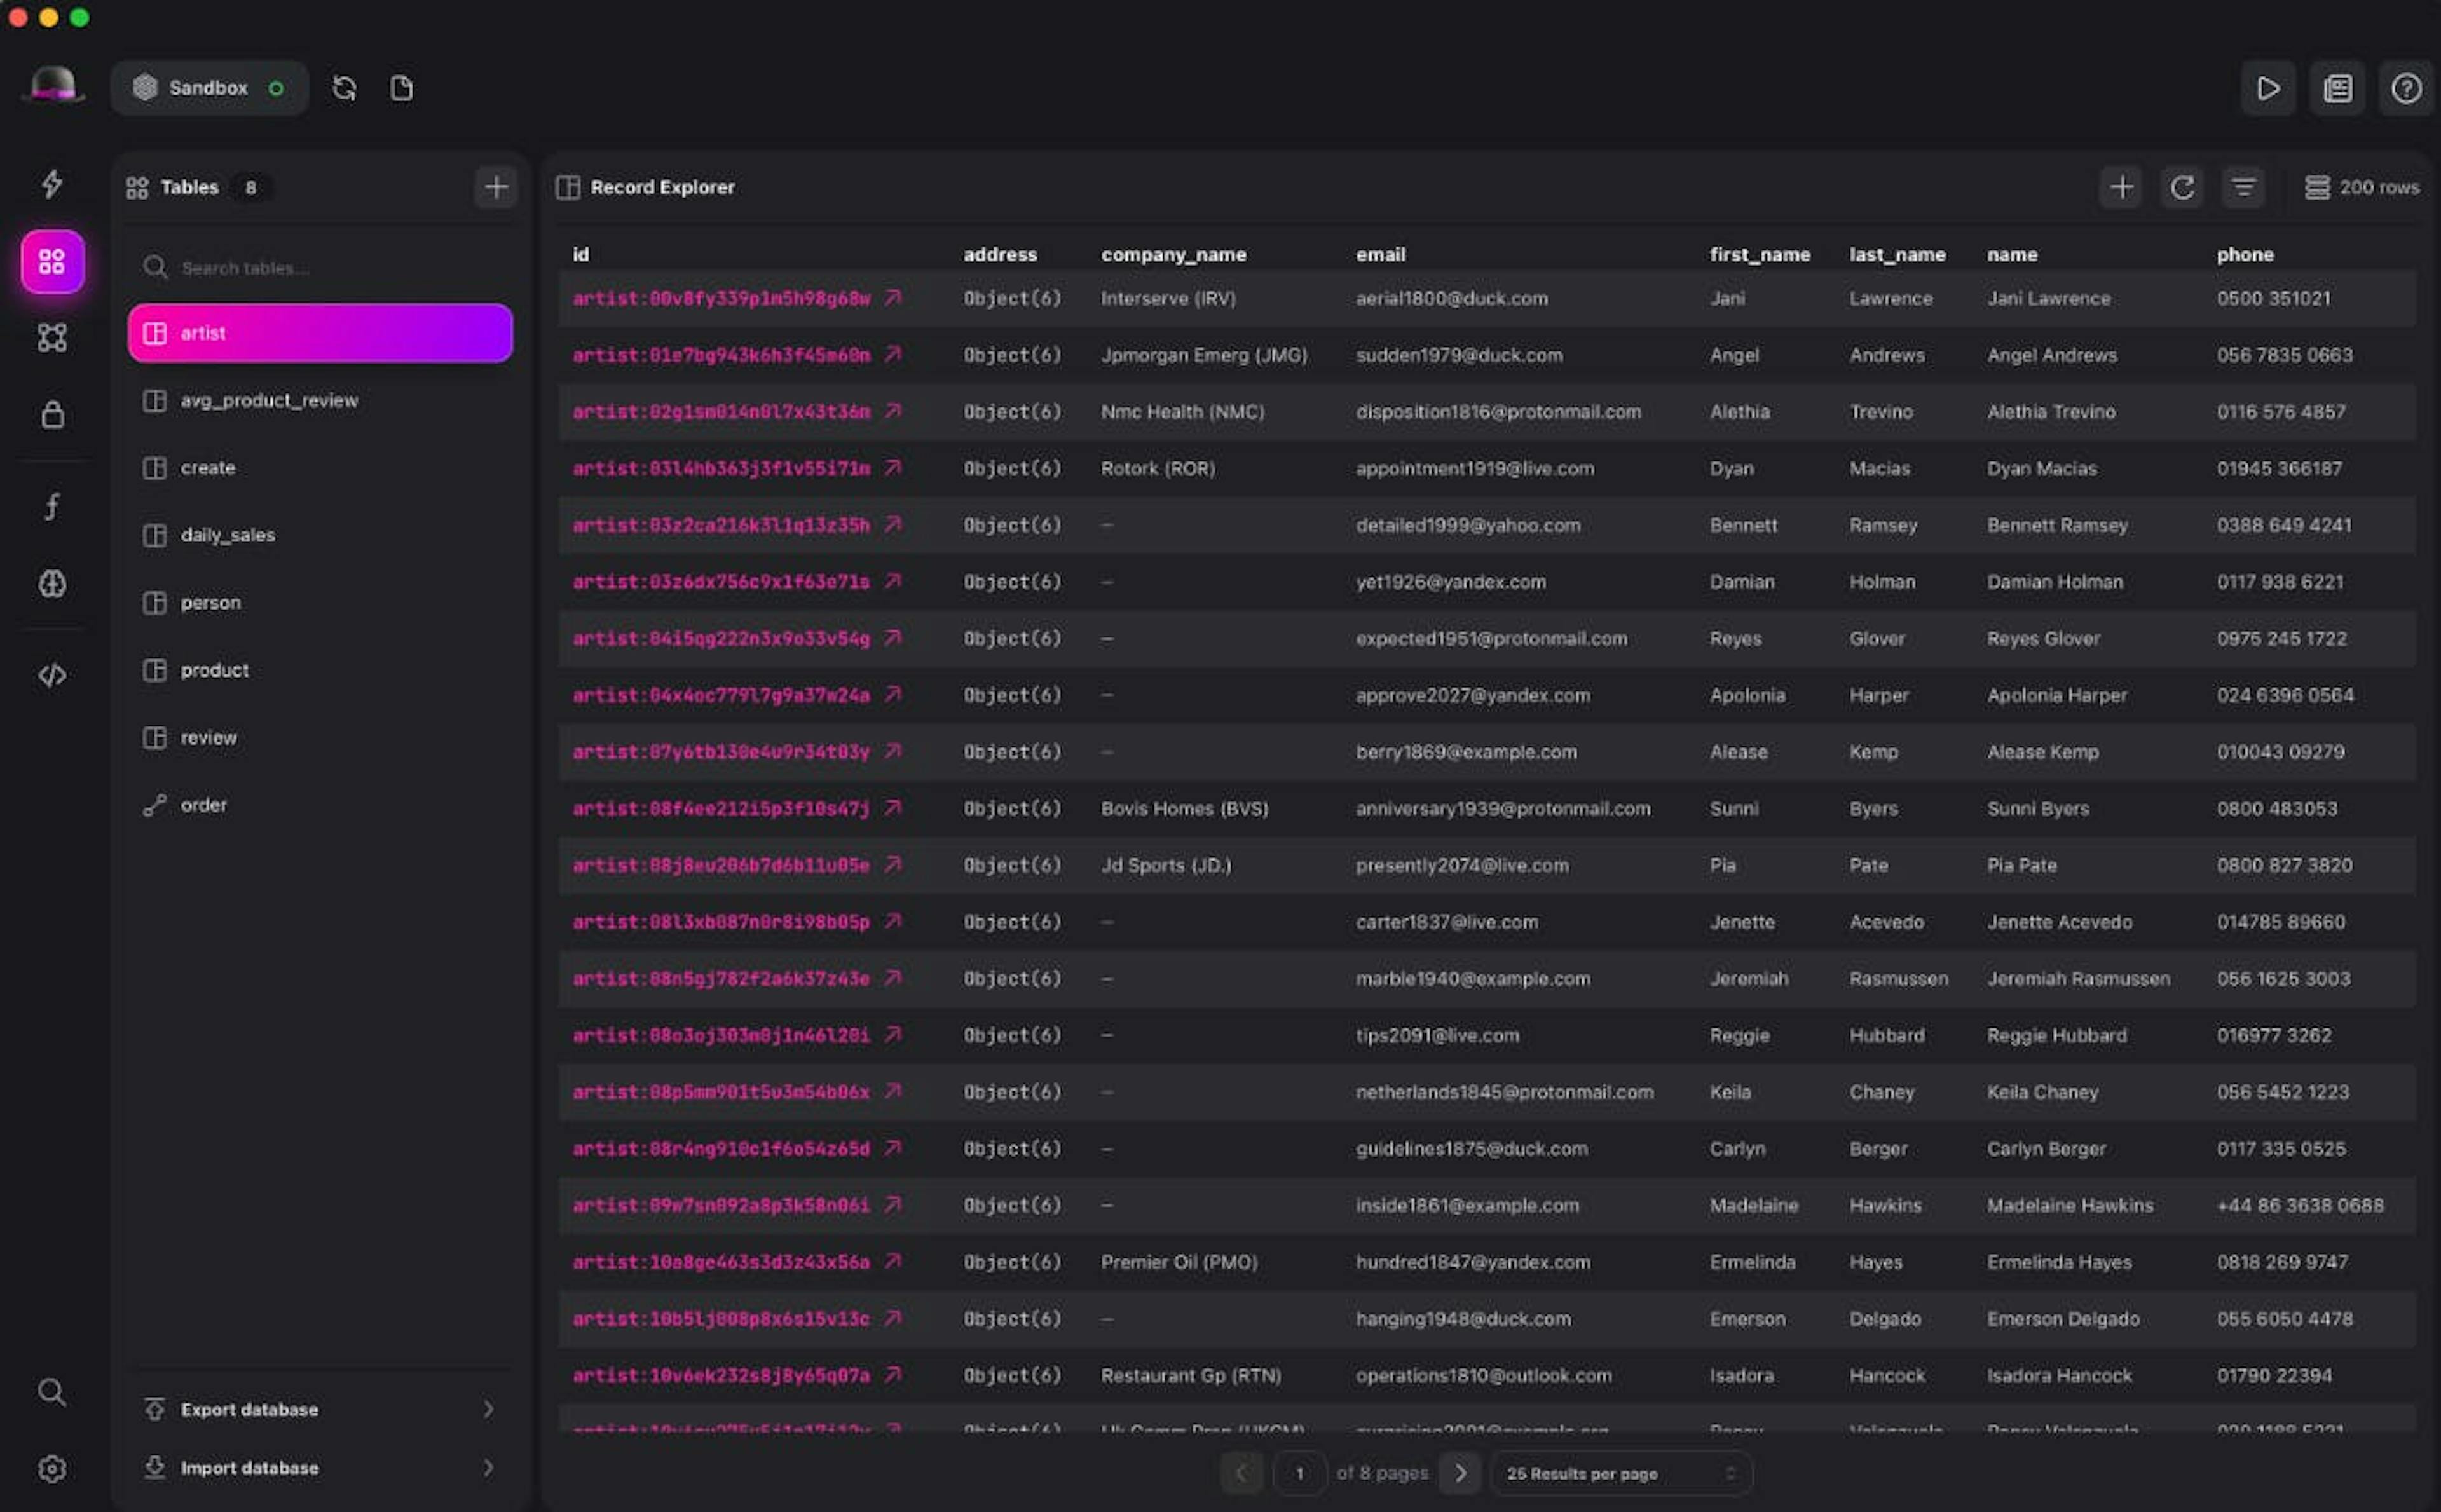Open the Sandbox connection selector
2441x1512 pixels.
pyautogui.click(x=209, y=88)
